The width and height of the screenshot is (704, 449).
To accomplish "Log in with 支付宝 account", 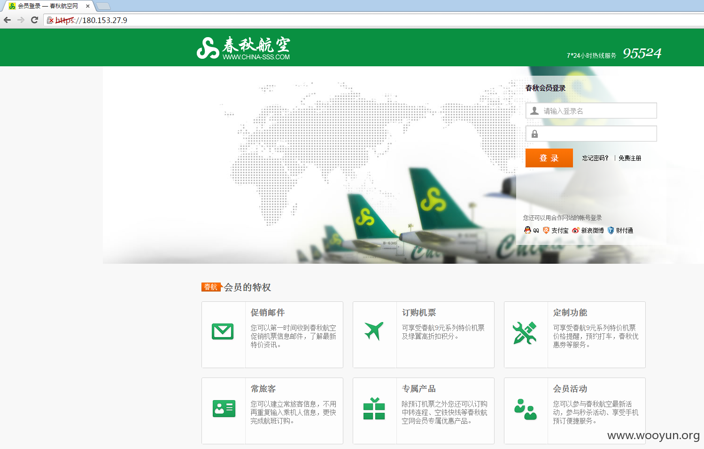I will [556, 230].
